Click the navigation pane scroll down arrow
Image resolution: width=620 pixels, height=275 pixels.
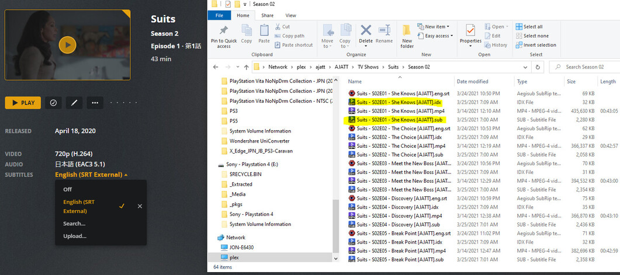336,259
